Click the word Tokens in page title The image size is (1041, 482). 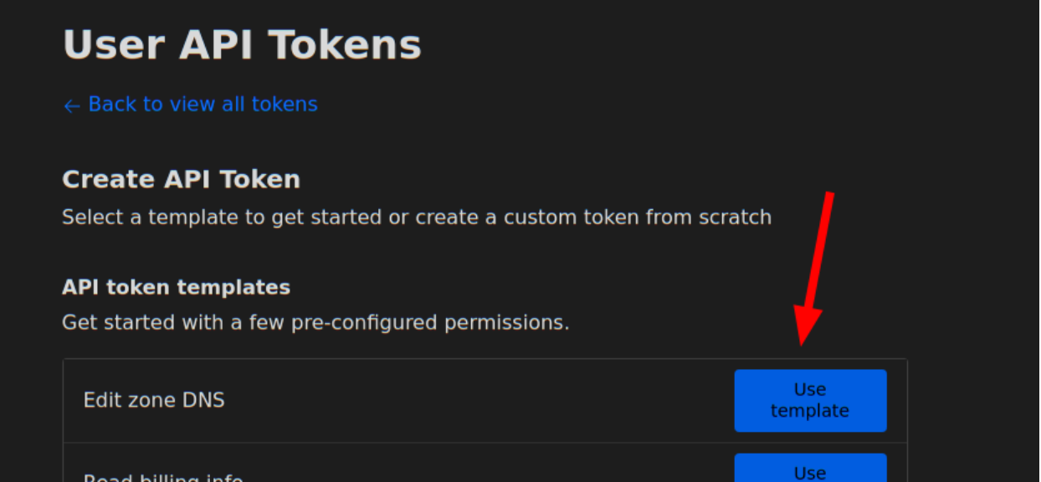coord(351,45)
